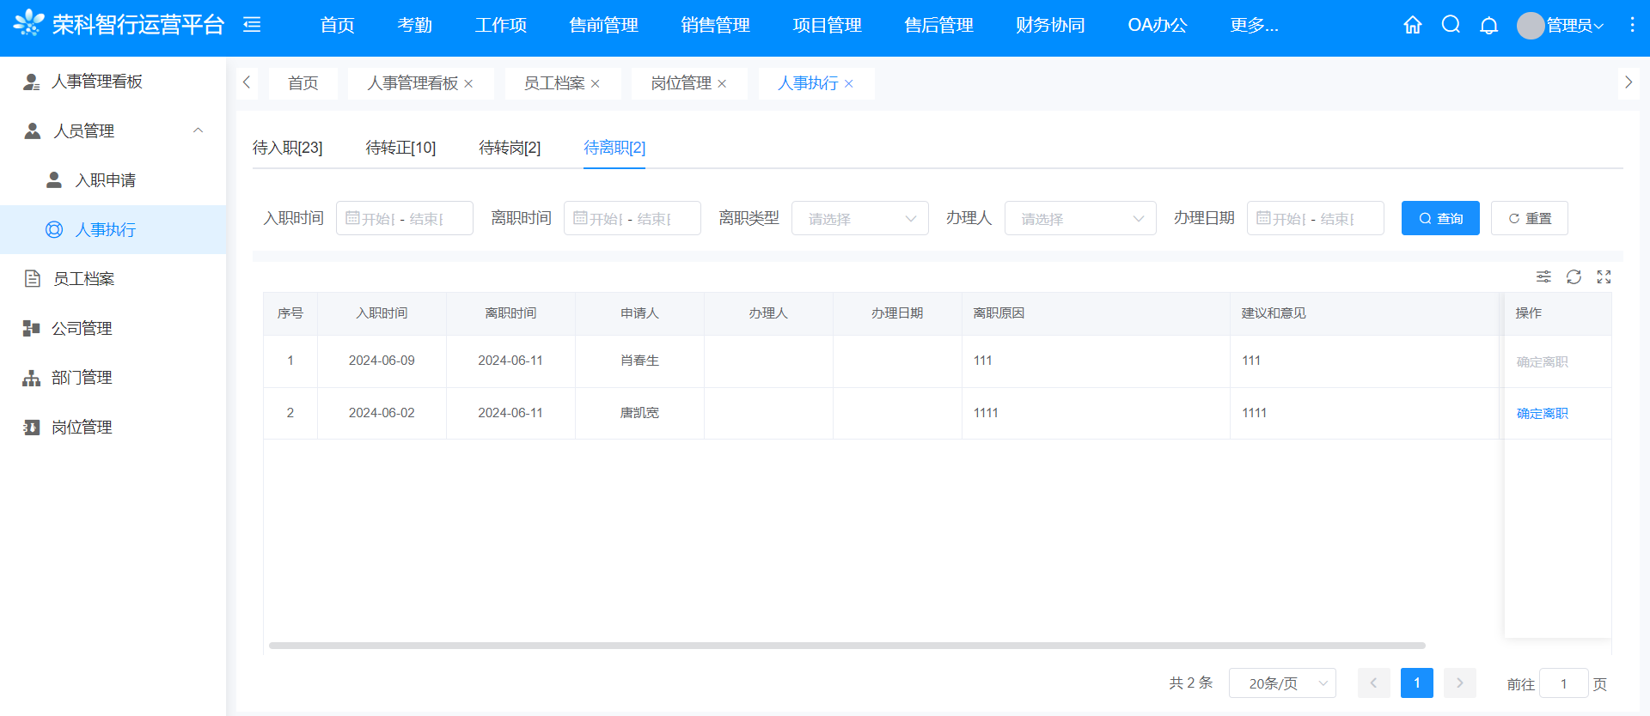Screen dimensions: 1650x716
Task: Open the 离职类型 dropdown
Action: (859, 218)
